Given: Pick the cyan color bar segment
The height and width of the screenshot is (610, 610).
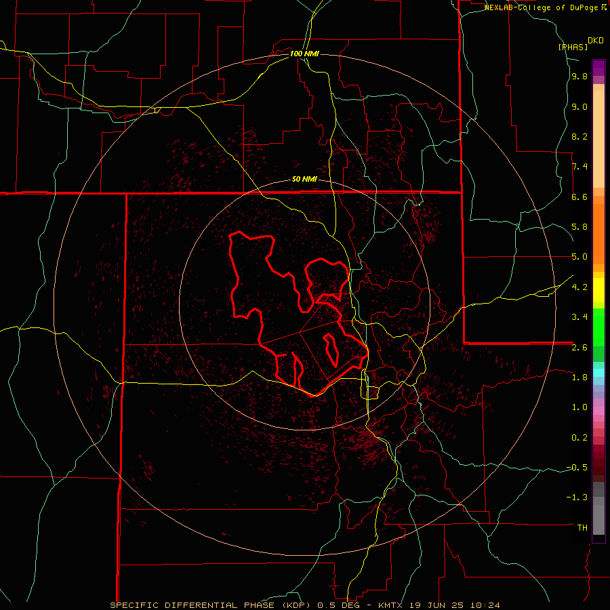Looking at the screenshot, I should coord(598,373).
